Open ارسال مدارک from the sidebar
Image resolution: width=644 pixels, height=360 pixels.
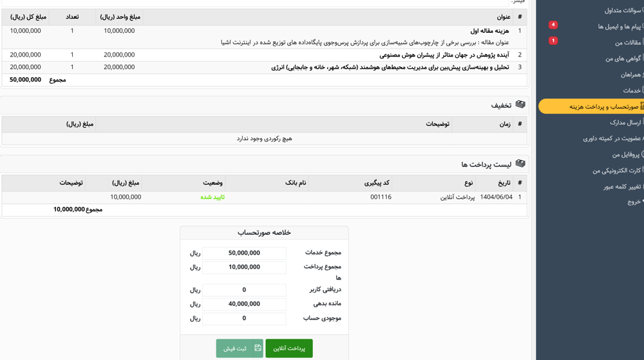coord(625,122)
